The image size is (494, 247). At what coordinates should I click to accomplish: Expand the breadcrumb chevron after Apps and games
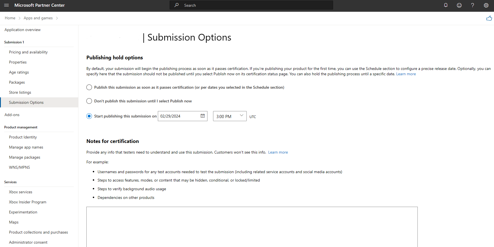pyautogui.click(x=57, y=18)
